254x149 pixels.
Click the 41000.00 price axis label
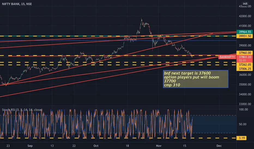245,26
